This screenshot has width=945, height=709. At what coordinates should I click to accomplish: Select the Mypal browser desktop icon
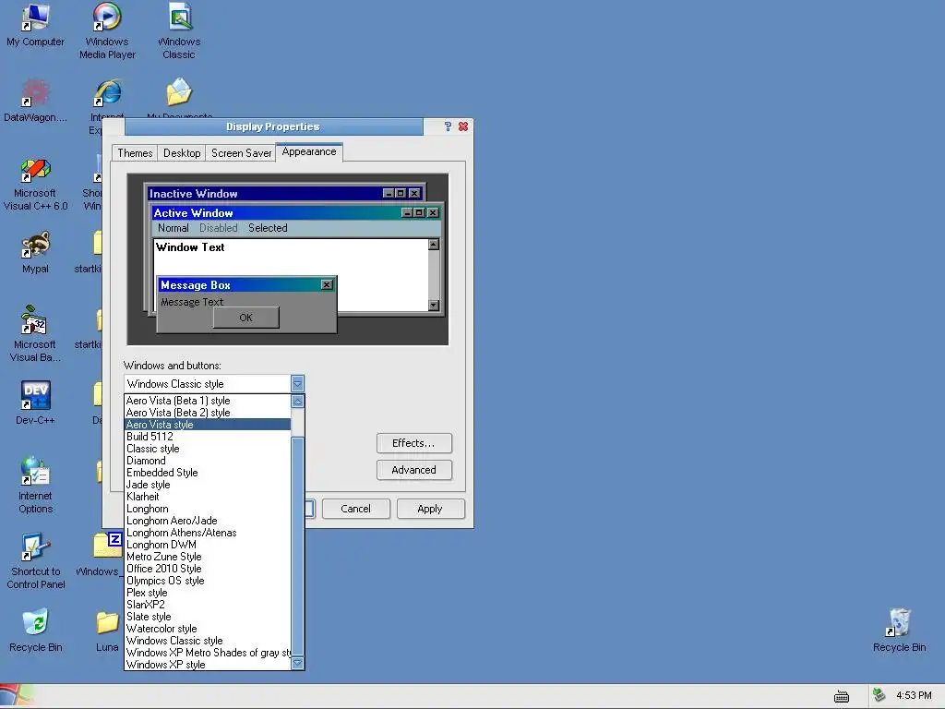click(x=35, y=253)
